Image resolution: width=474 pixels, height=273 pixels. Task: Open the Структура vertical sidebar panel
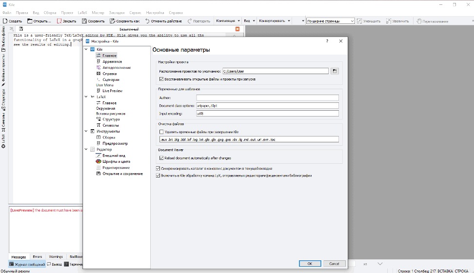3,100
